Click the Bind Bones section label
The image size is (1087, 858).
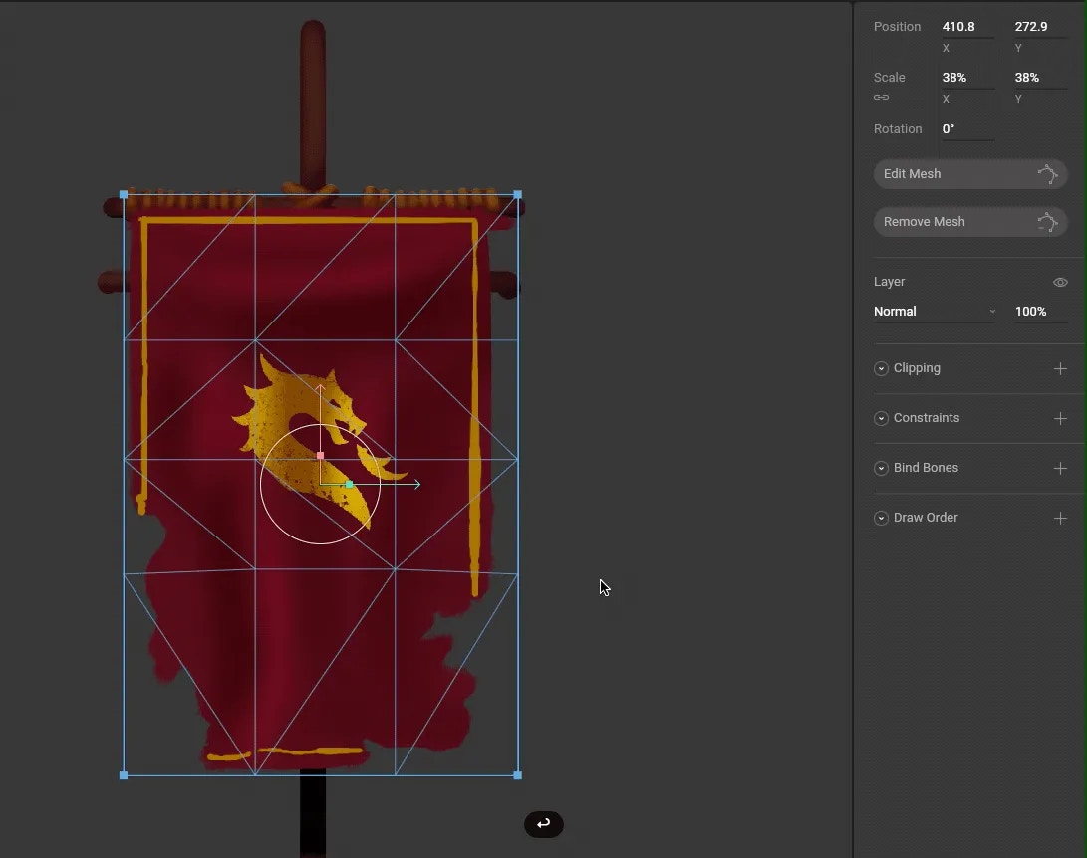coord(926,468)
